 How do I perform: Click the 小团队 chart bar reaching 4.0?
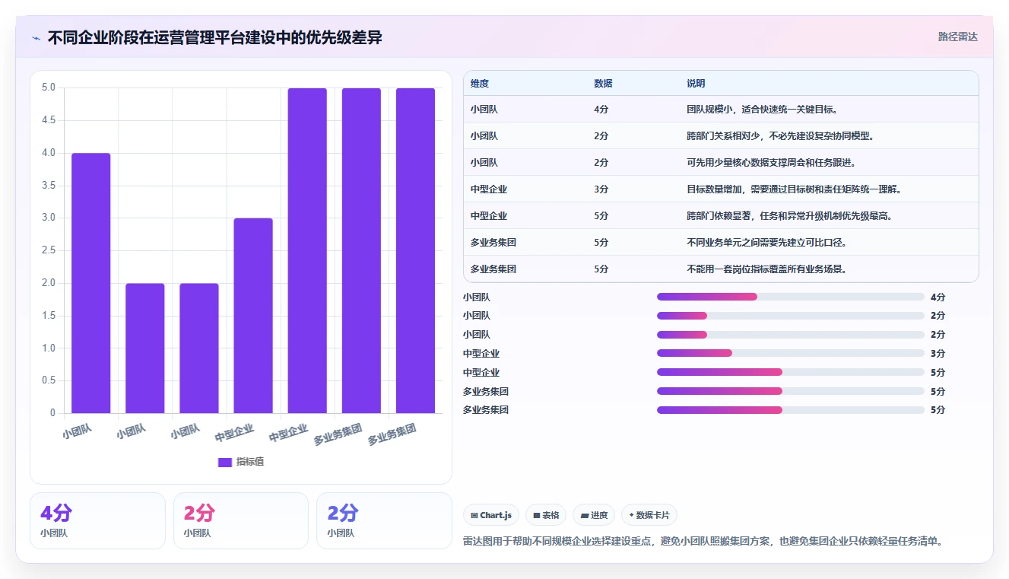(x=91, y=283)
